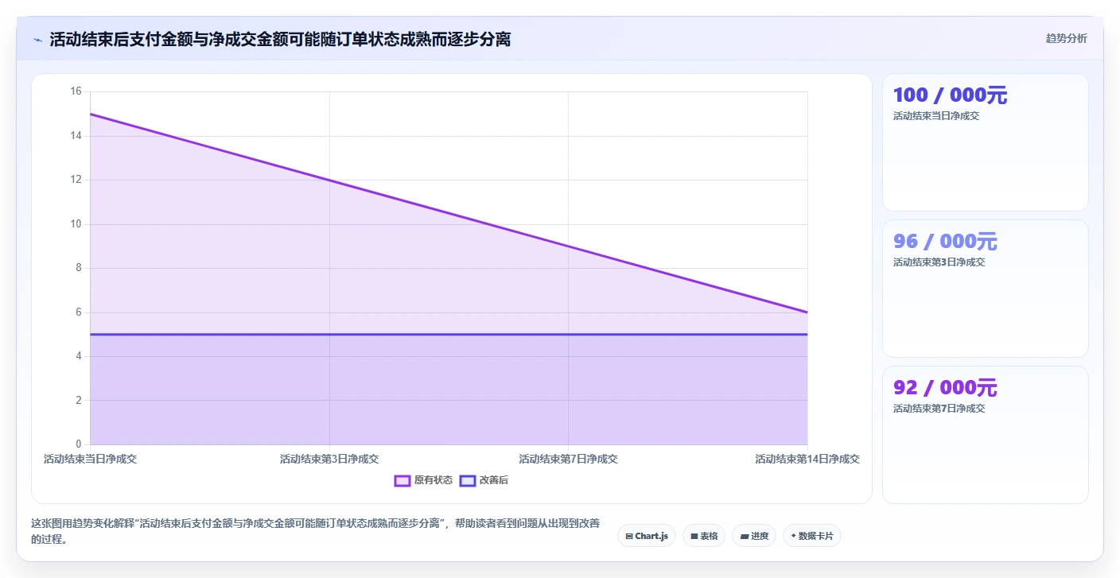Select the Chart.js tag
This screenshot has height=578, width=1120.
646,536
